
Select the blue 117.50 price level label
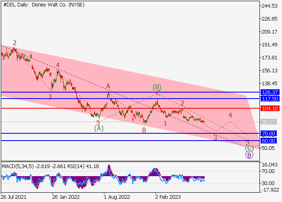pyautogui.click(x=270, y=99)
